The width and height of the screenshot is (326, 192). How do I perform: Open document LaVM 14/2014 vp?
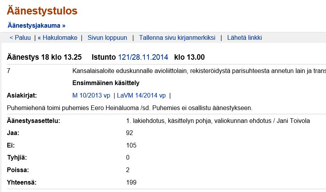[141, 95]
